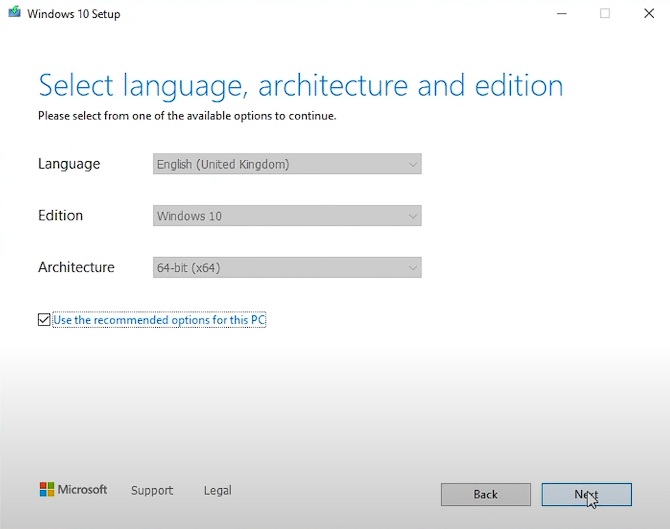Close the Windows 10 Setup window
This screenshot has width=670, height=529.
click(x=648, y=13)
